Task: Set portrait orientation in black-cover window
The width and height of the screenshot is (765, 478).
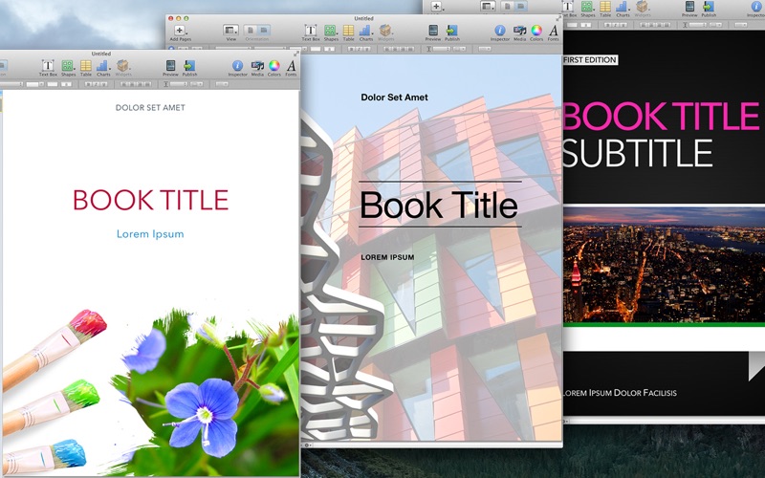Action: pos(508,6)
